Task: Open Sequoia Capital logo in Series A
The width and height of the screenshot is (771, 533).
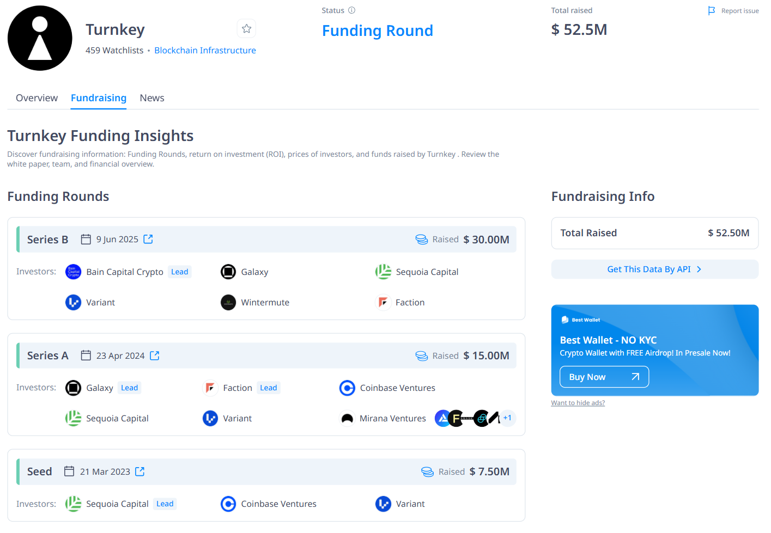Action: 73,418
